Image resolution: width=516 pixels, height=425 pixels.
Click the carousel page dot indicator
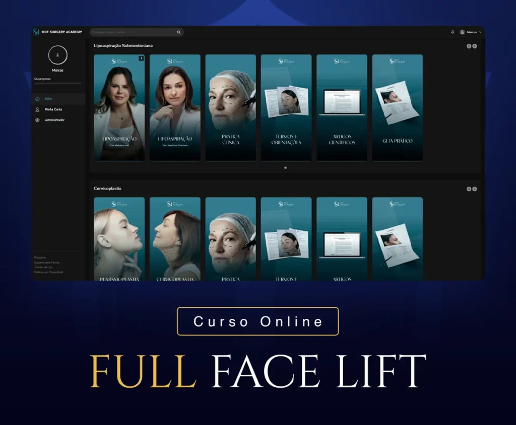pos(285,168)
